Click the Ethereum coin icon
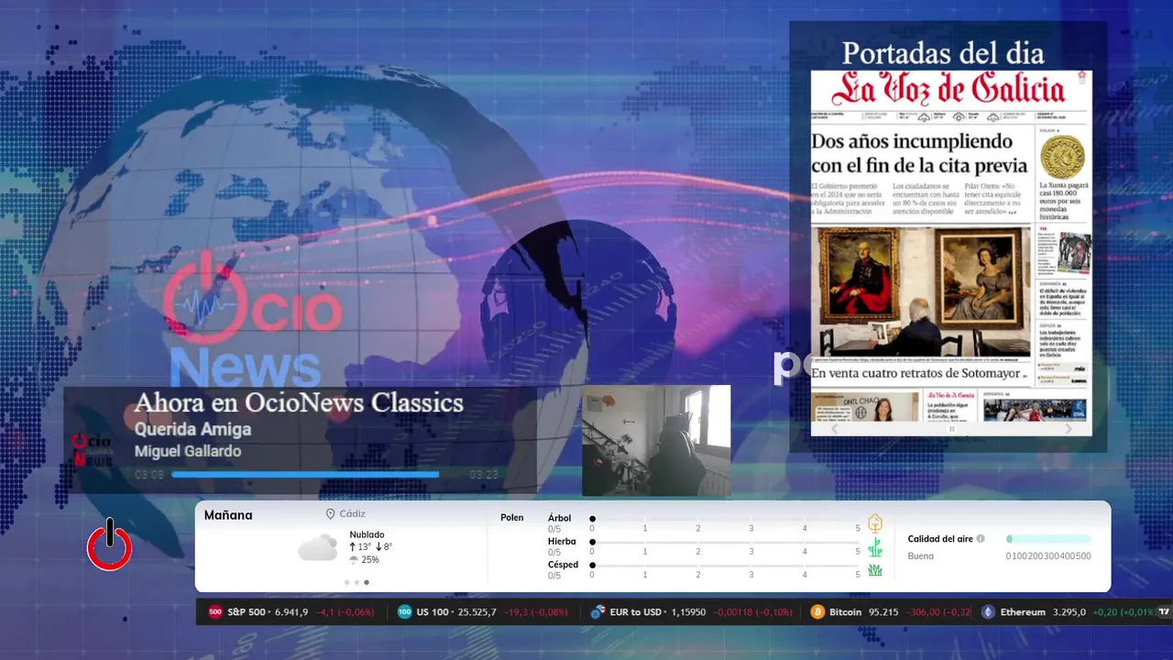 988,612
